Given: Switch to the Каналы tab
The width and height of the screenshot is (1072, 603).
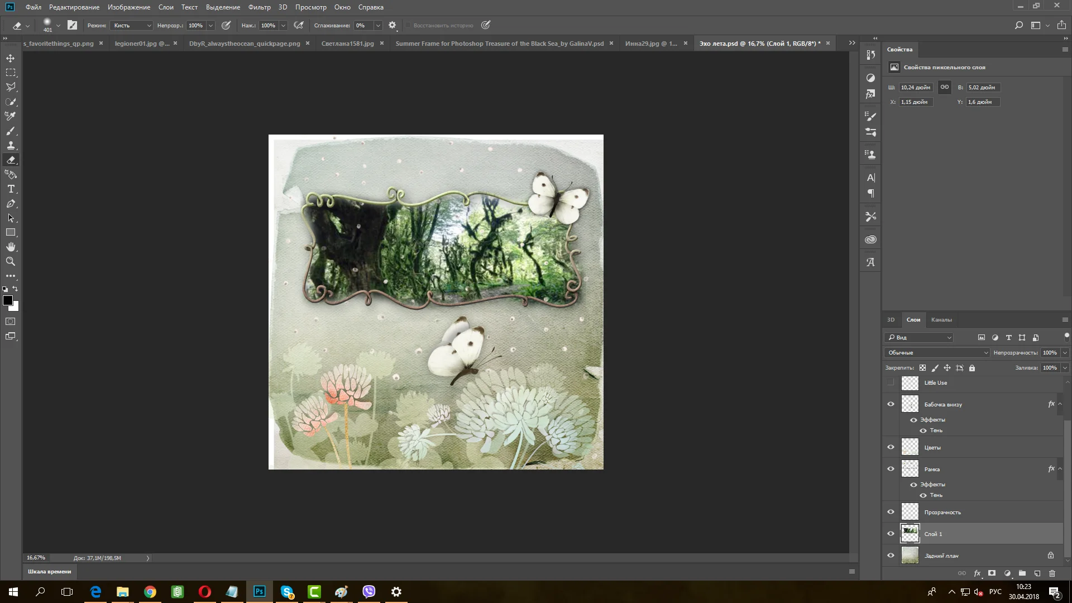Looking at the screenshot, I should [x=941, y=320].
